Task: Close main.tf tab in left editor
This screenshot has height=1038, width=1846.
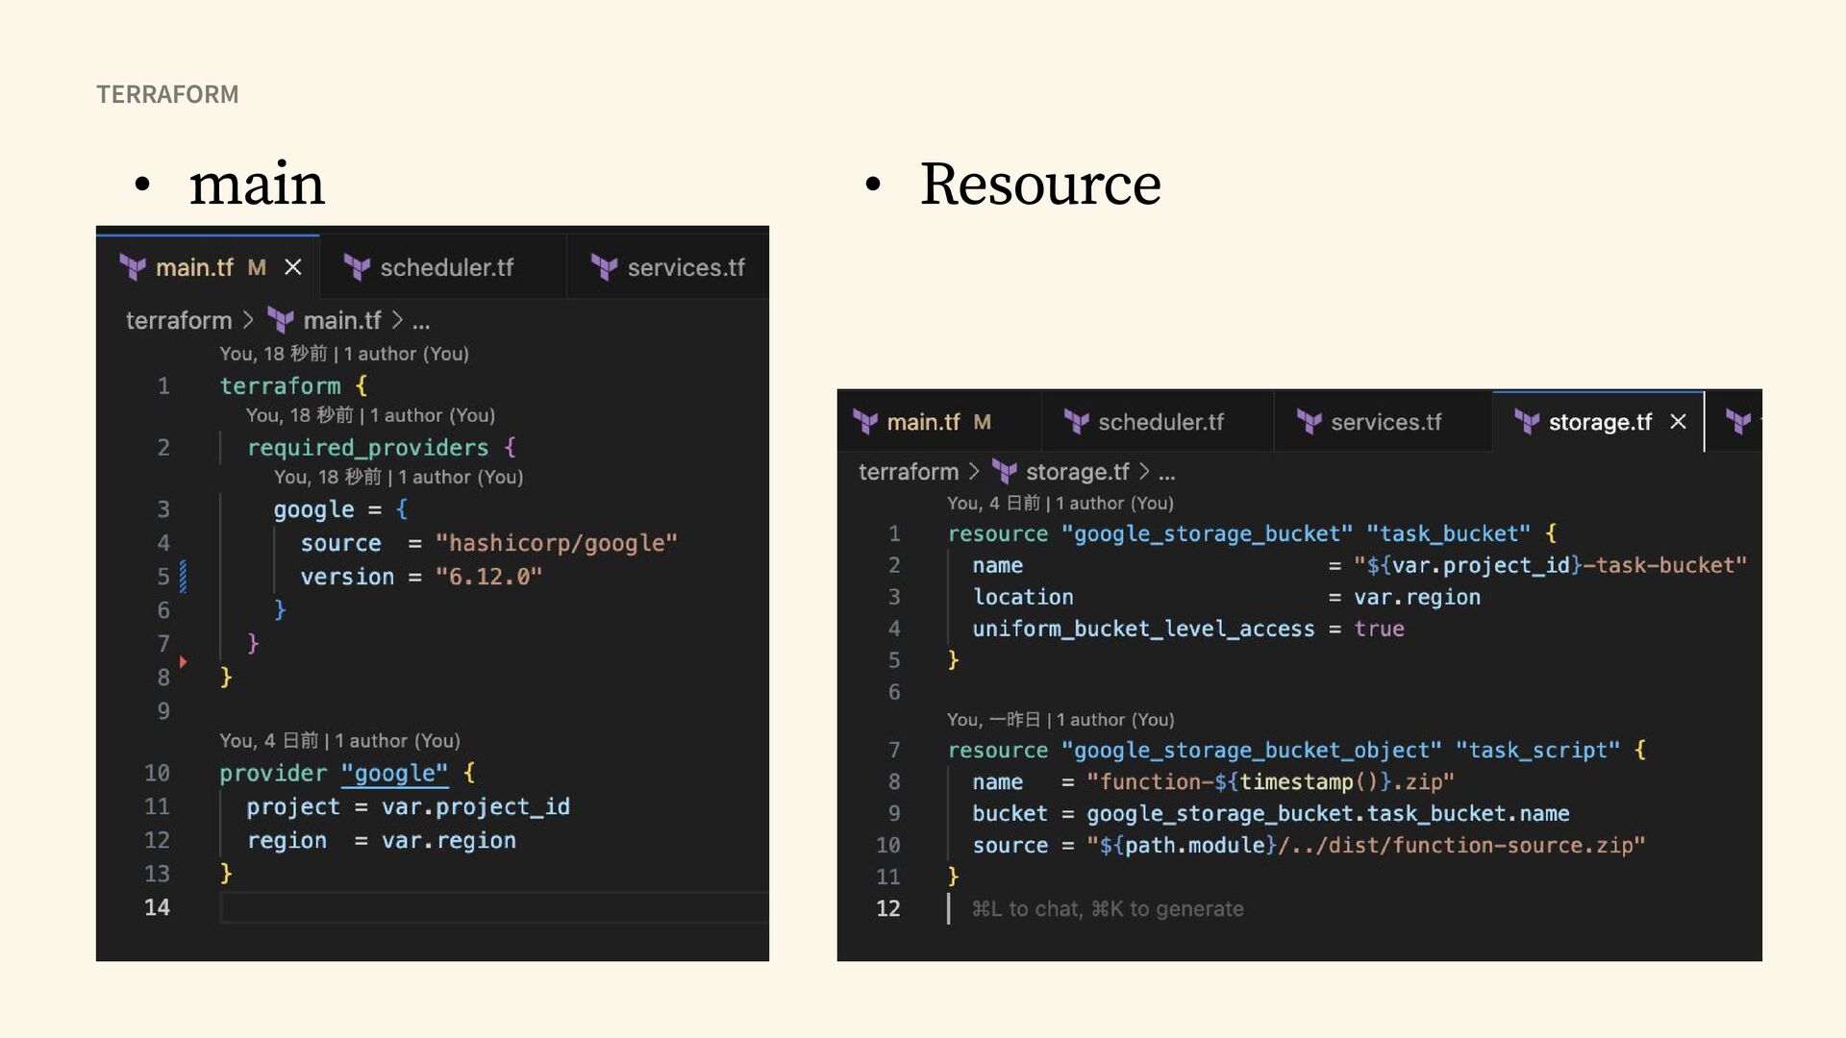Action: (293, 267)
